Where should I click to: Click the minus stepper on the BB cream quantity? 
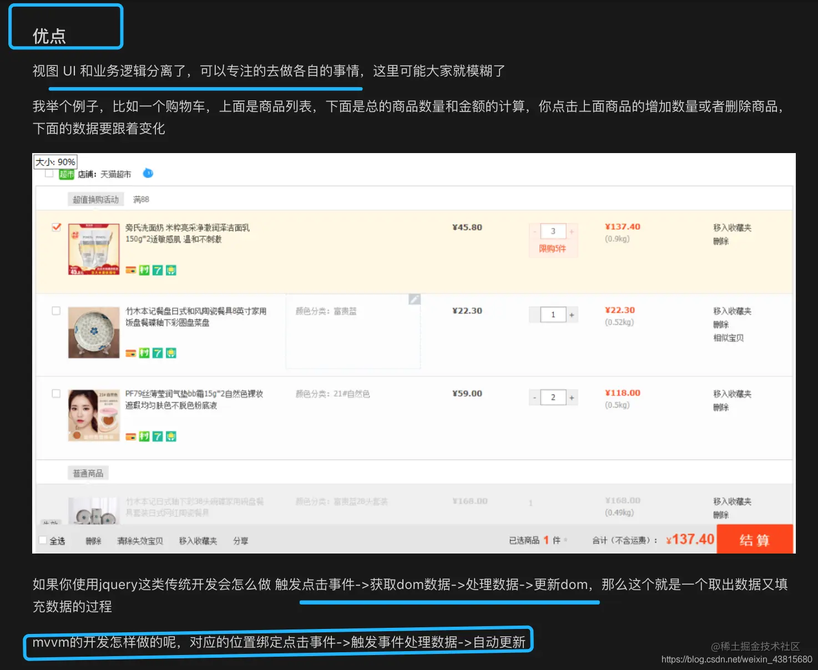[534, 397]
